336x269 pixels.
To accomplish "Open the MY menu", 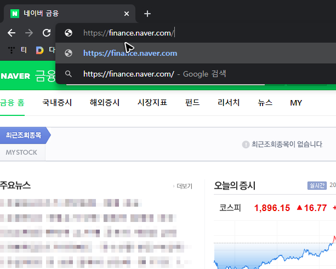I will coord(296,103).
